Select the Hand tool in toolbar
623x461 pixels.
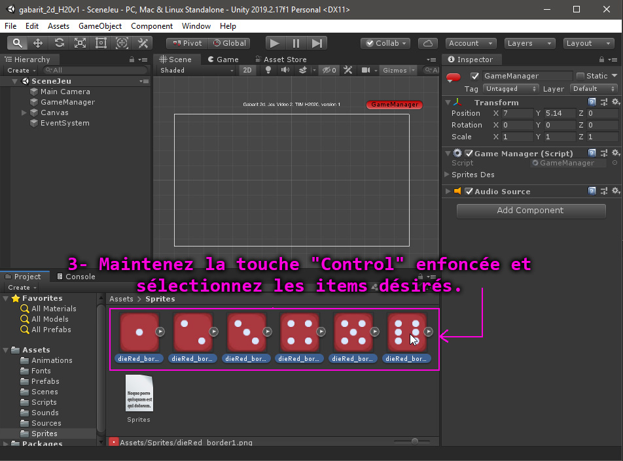point(17,43)
